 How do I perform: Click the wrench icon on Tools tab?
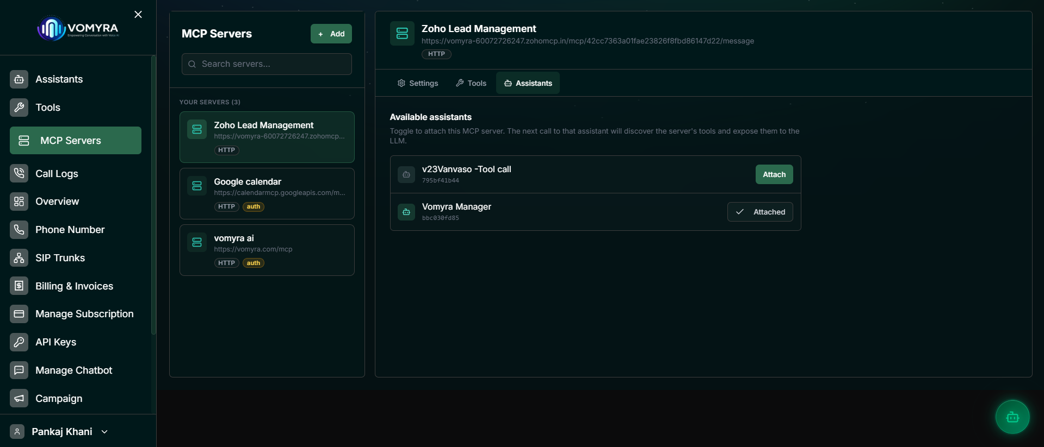(460, 83)
